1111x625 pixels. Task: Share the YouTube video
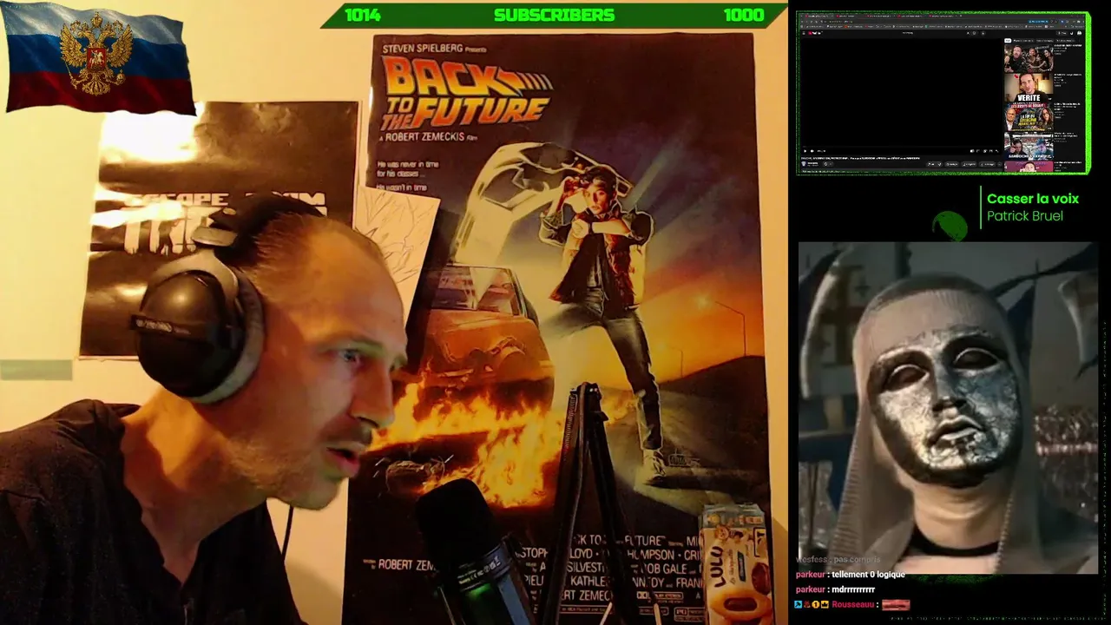(952, 163)
